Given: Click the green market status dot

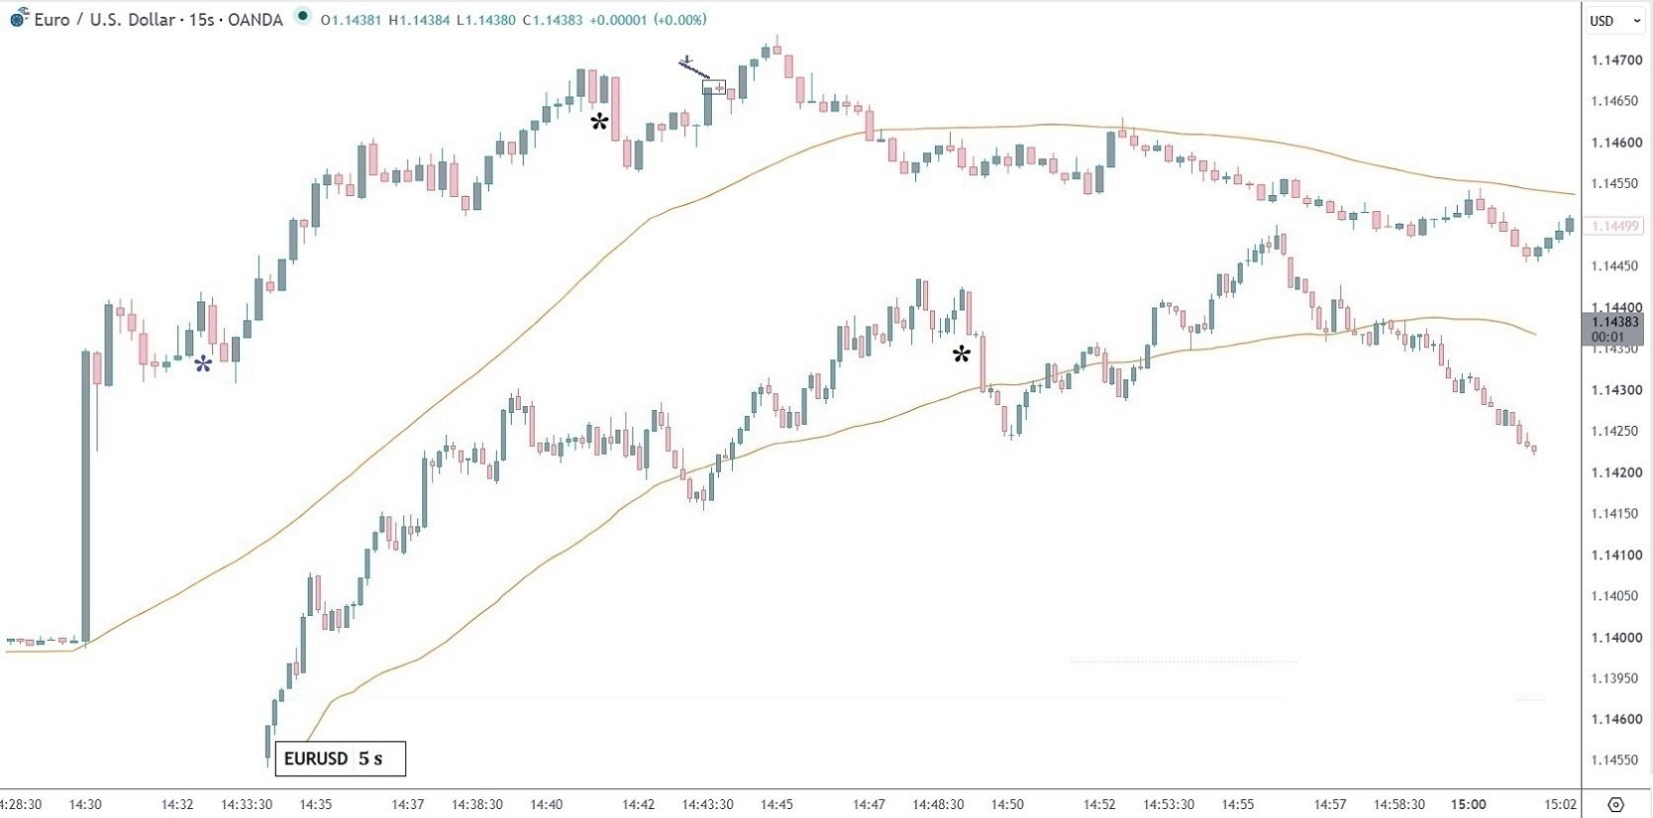Looking at the screenshot, I should point(303,16).
